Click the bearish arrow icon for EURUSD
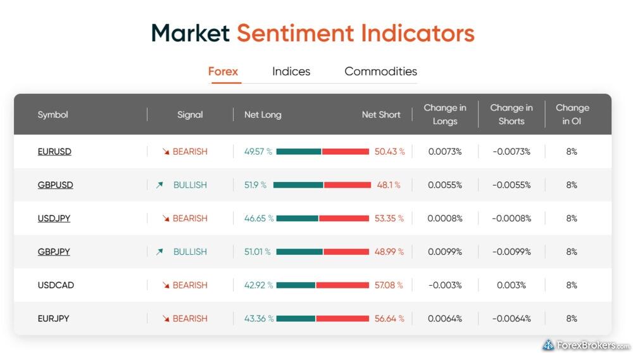The width and height of the screenshot is (633, 353). 166,151
